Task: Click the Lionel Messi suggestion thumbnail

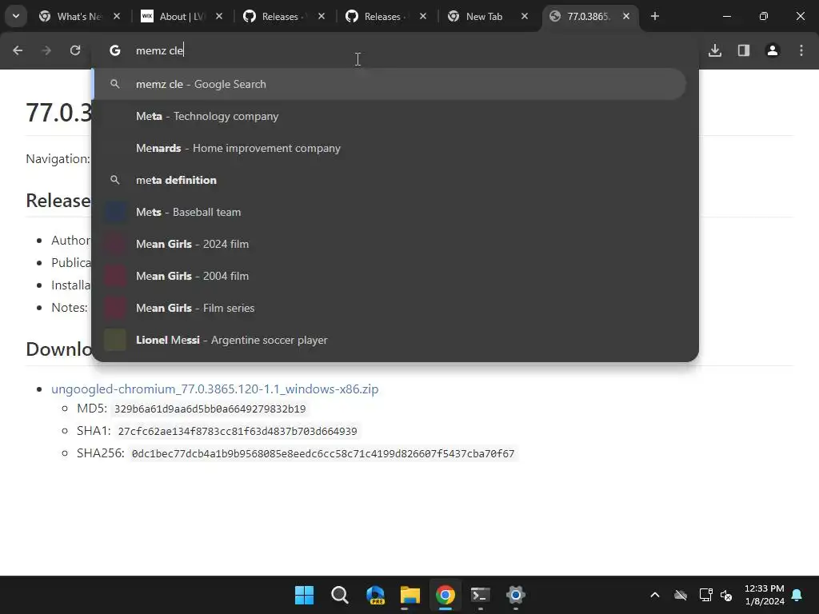Action: coord(115,340)
